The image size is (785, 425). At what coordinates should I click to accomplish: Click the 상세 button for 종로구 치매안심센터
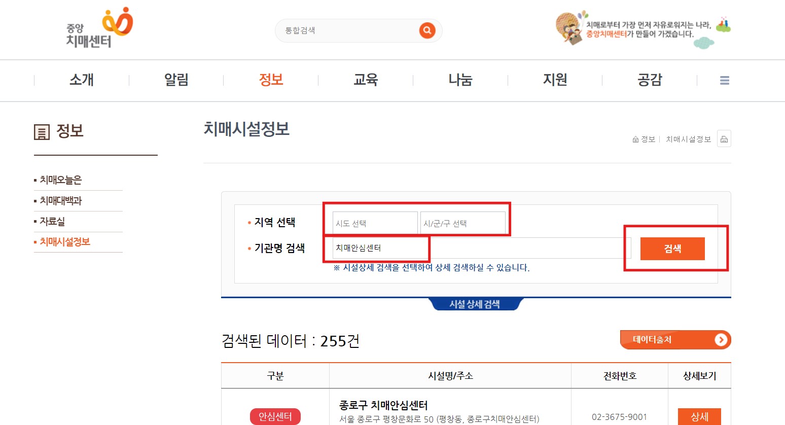click(699, 416)
